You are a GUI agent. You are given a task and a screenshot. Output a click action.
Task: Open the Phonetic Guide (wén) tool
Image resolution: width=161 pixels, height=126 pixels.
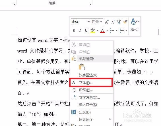coord(119,22)
